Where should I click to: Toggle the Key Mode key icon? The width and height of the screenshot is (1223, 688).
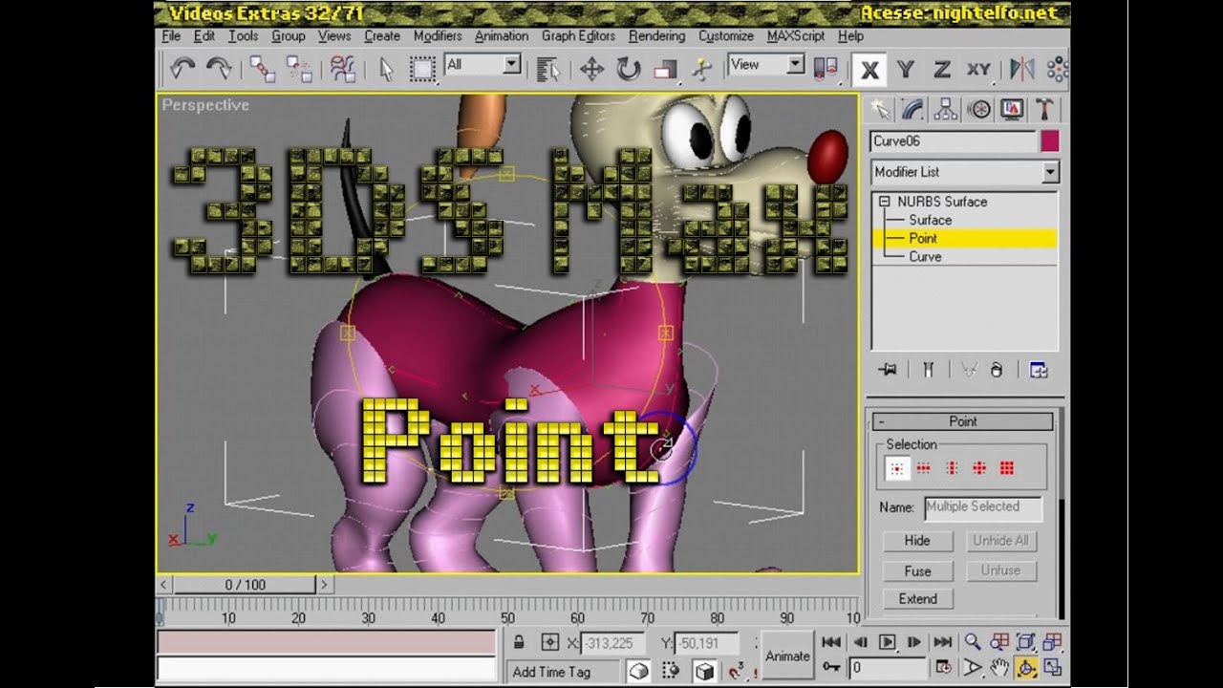(x=831, y=668)
